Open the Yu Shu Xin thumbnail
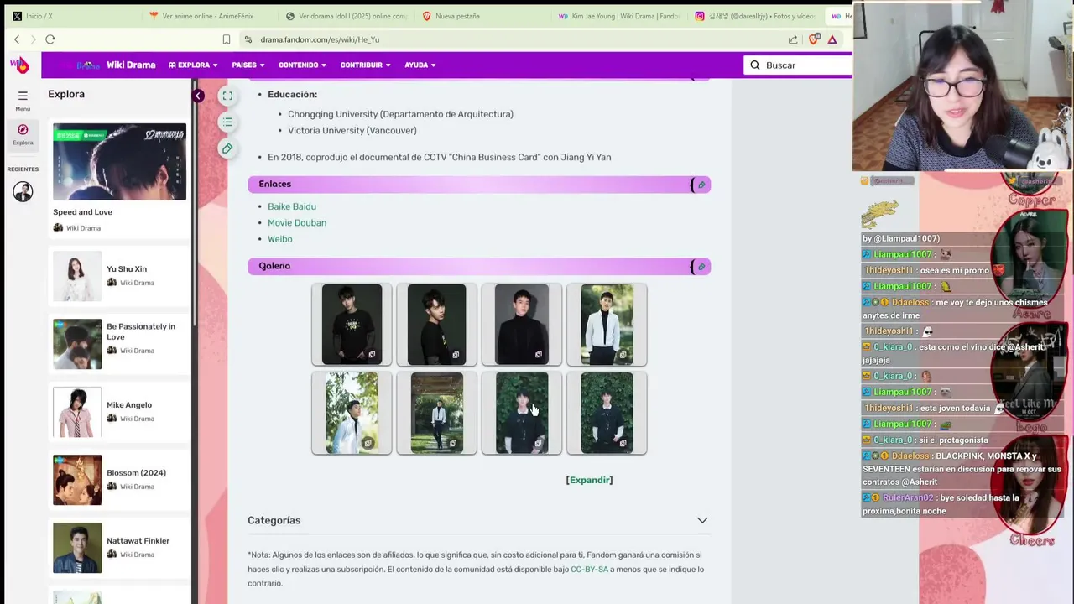The width and height of the screenshot is (1074, 604). [77, 276]
